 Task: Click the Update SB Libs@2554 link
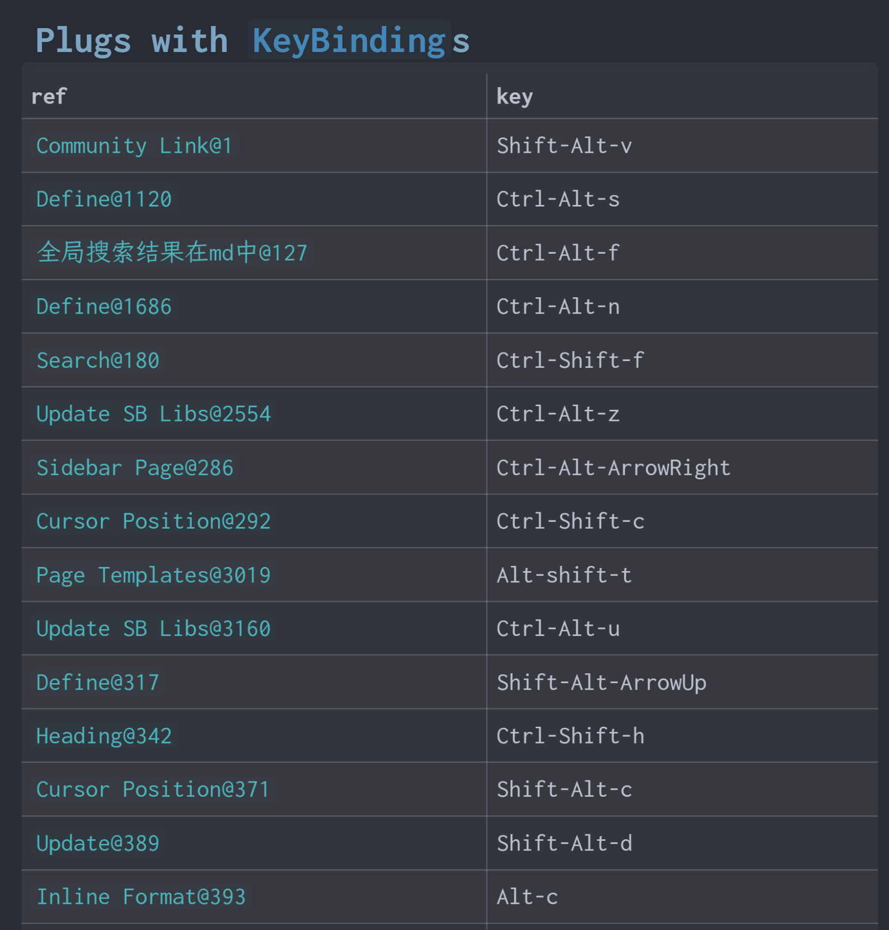[153, 414]
